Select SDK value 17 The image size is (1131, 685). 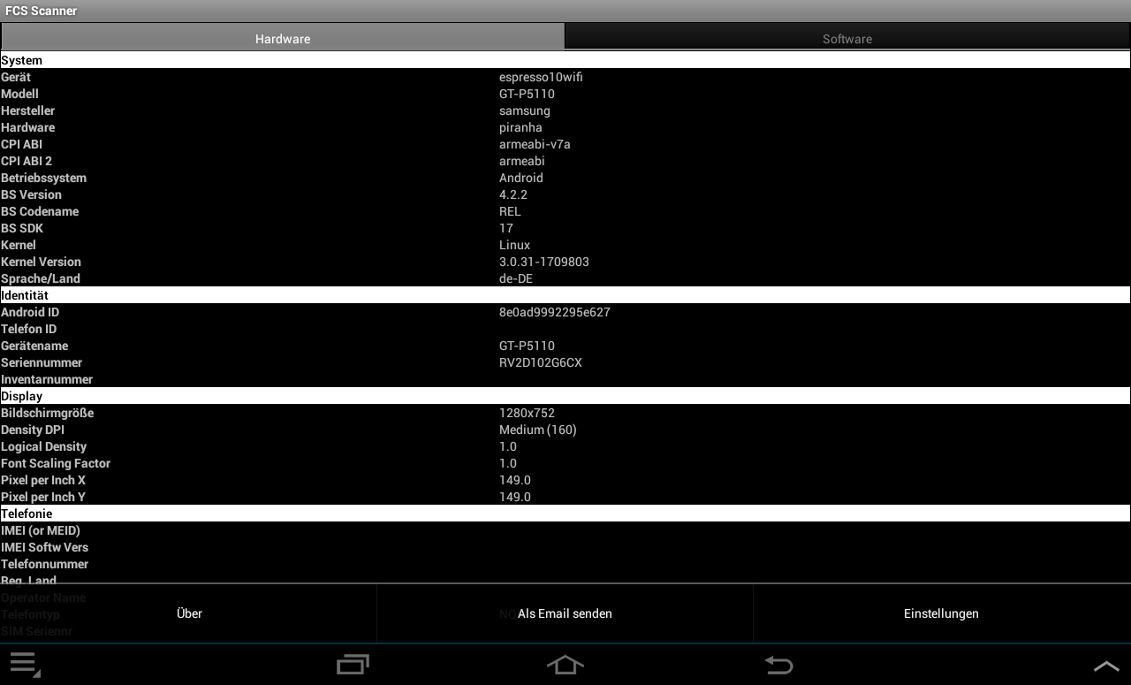[506, 228]
